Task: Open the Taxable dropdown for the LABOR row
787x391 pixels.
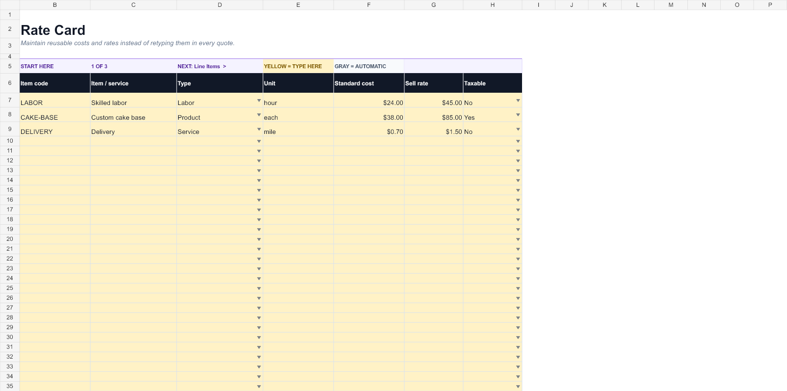Action: (x=518, y=101)
